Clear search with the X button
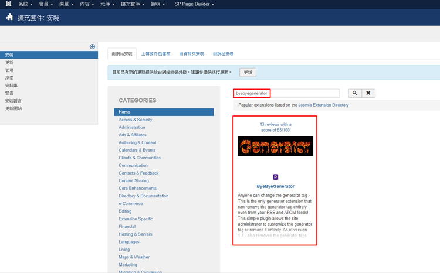 click(x=368, y=93)
